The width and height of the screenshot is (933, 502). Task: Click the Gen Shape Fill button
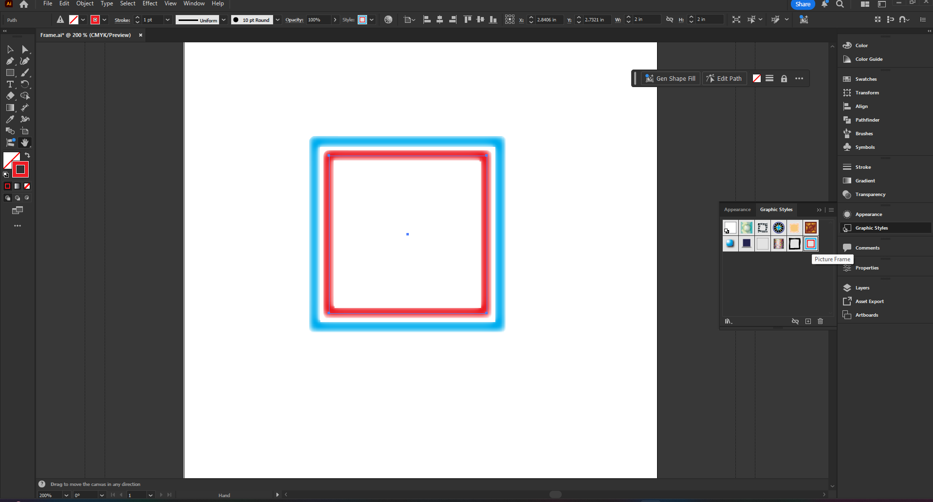(x=670, y=78)
